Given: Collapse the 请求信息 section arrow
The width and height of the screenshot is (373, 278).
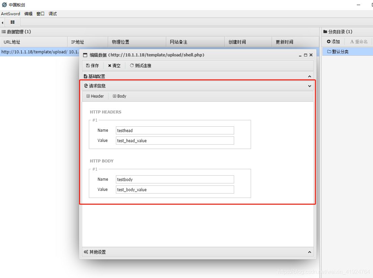Looking at the screenshot, I should [309, 86].
